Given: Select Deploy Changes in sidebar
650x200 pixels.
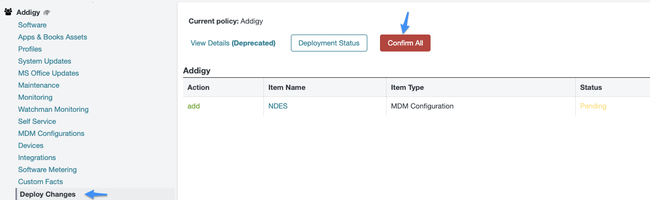Looking at the screenshot, I should click(x=48, y=194).
